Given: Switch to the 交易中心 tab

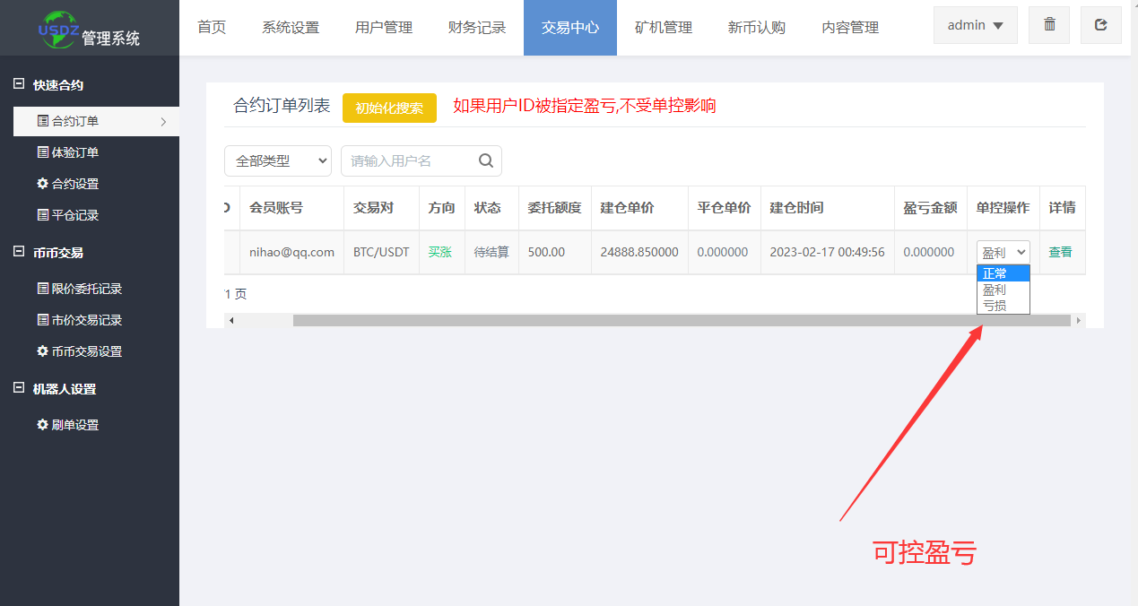Looking at the screenshot, I should tap(569, 27).
